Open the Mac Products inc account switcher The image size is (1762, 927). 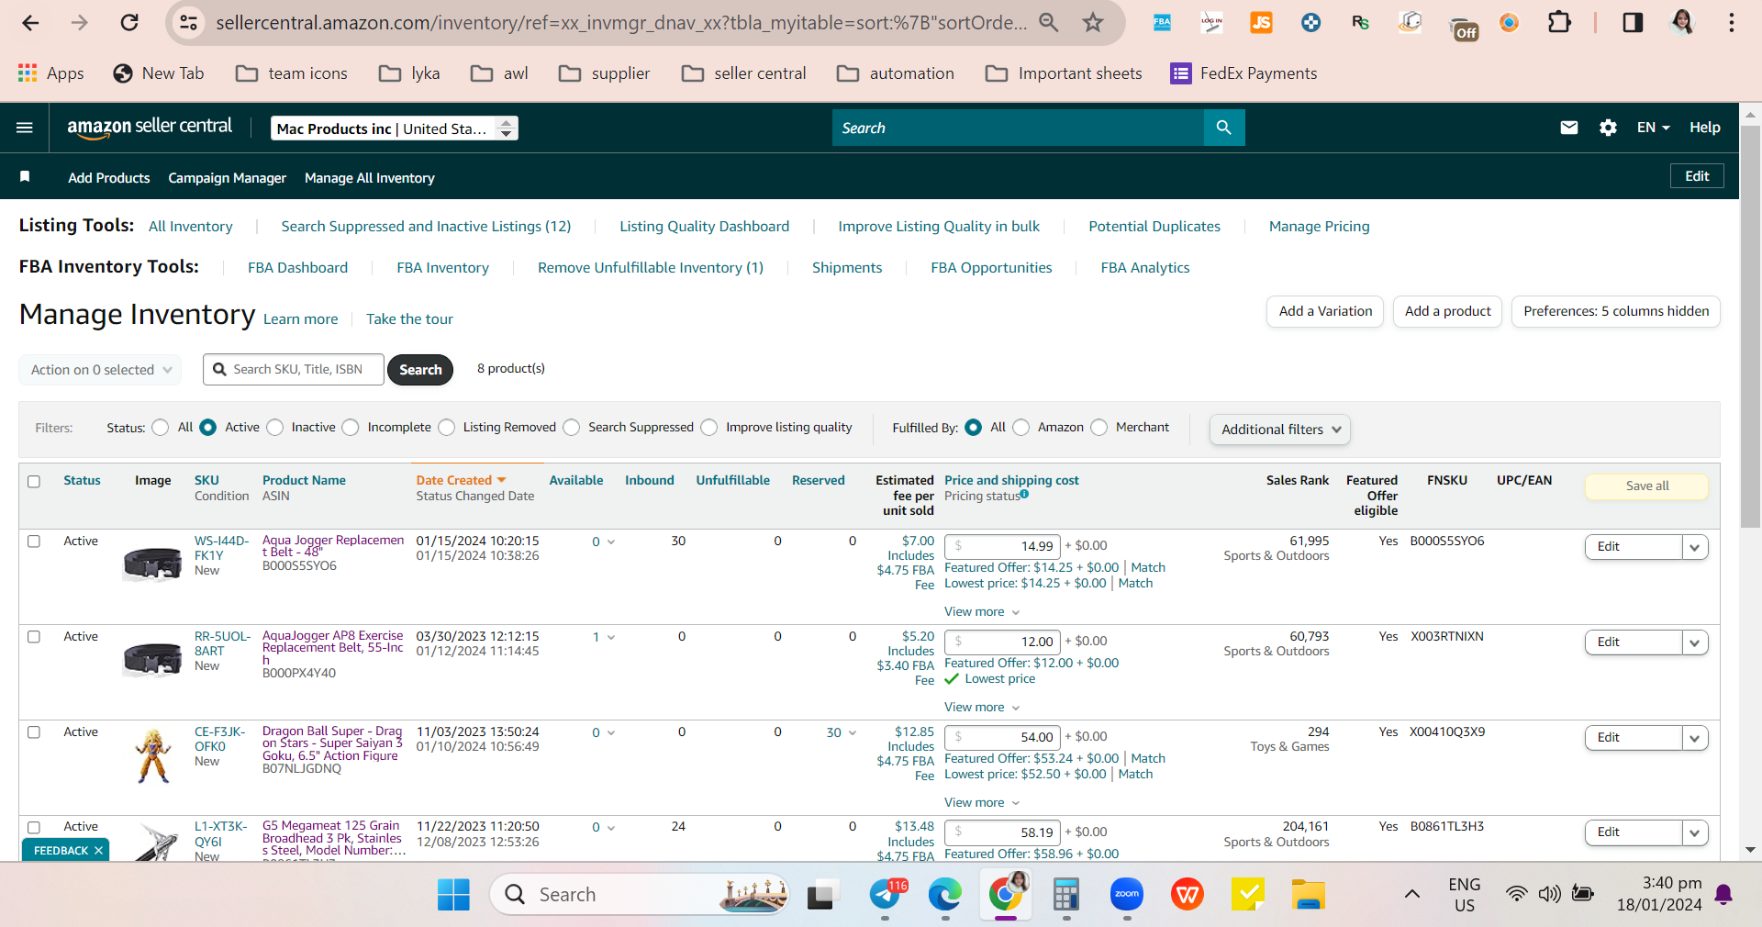pos(395,128)
